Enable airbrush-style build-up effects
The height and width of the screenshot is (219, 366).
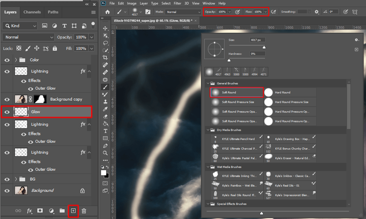tap(273, 12)
